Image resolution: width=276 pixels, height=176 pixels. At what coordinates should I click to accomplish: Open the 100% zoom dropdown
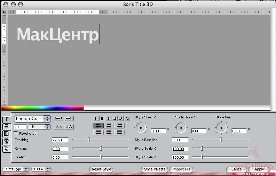[x=41, y=169]
